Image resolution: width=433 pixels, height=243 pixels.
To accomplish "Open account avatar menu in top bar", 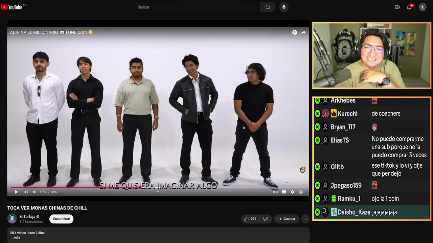I will pyautogui.click(x=423, y=7).
